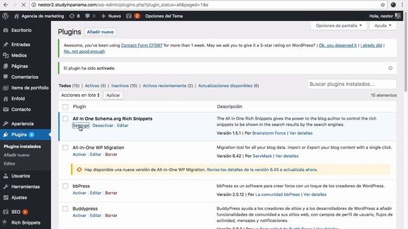408x229 pixels.
Task: Open the comments bubble icon
Action: pyautogui.click(x=90, y=16)
